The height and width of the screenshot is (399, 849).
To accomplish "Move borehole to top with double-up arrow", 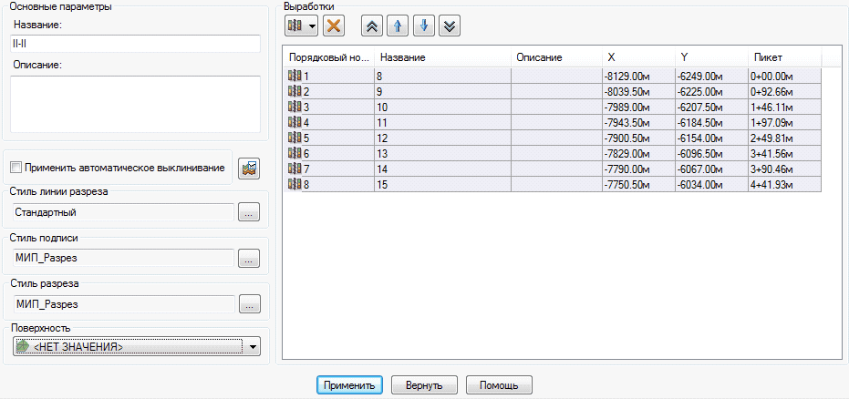I will coord(372,26).
